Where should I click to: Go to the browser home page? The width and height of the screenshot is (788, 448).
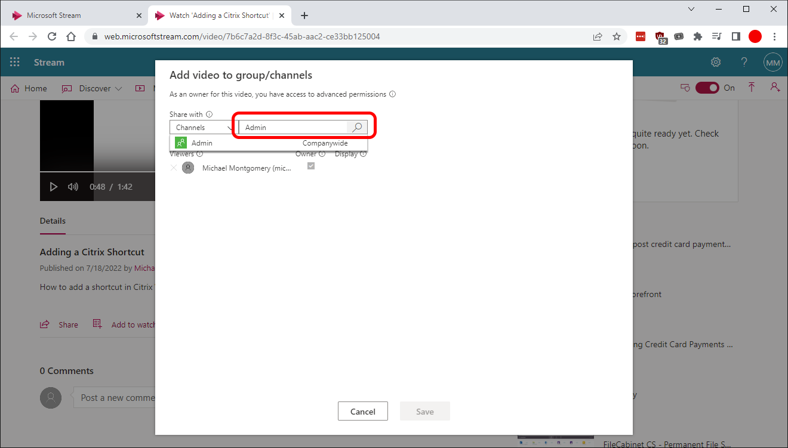[71, 36]
